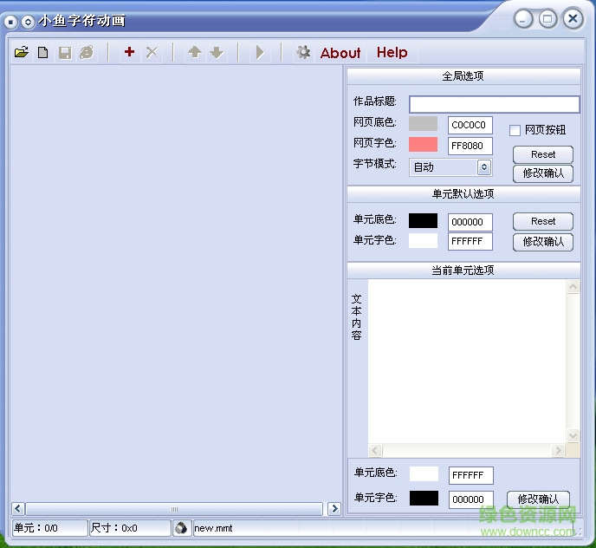Click the black 单元底色 default swatch
The height and width of the screenshot is (548, 596).
[x=423, y=220]
